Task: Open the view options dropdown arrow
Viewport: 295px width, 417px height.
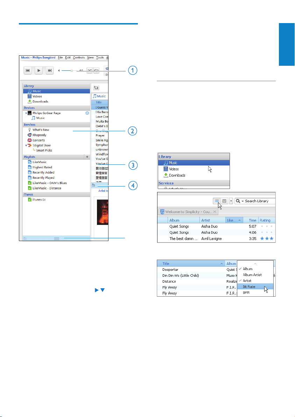Action: click(231, 201)
